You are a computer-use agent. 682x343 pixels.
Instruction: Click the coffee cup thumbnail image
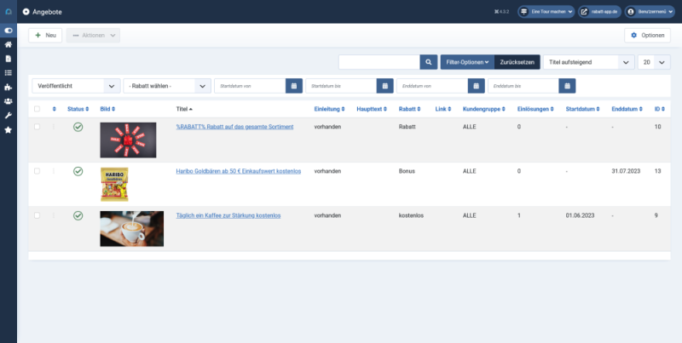tap(131, 228)
